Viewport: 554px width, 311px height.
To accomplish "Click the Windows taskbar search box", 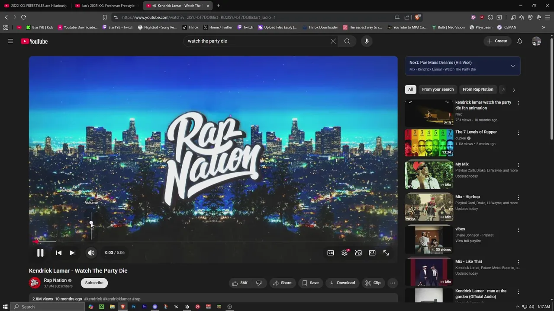I will click(48, 307).
